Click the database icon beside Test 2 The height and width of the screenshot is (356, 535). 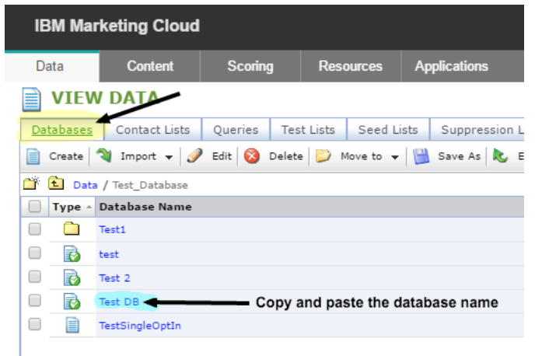(x=72, y=277)
